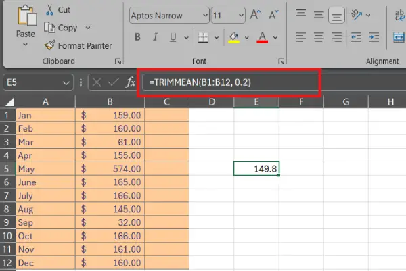Open Clipboard pane dialog launcher
The width and height of the screenshot is (406, 271).
click(x=118, y=61)
